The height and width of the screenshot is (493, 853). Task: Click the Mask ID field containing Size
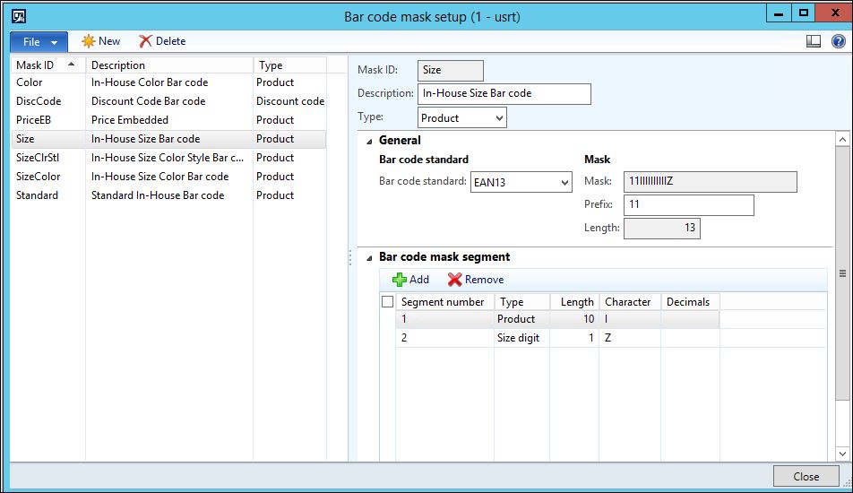tap(451, 70)
